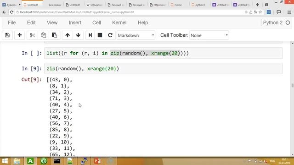Click the taskbar clock and date

284,161
